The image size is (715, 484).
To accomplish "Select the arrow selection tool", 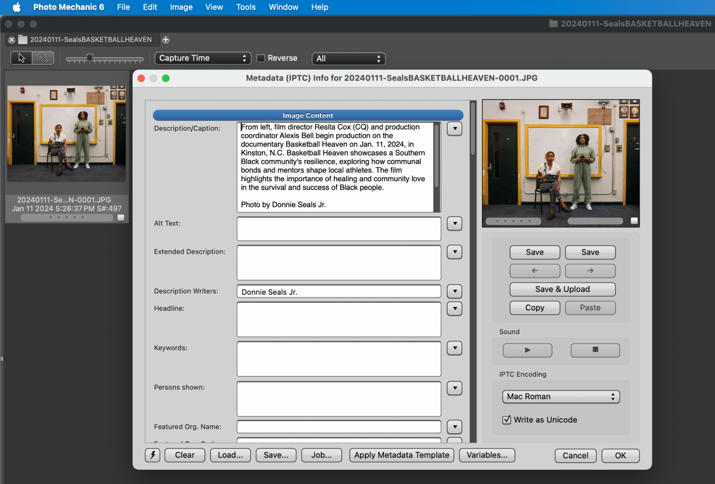I will pyautogui.click(x=21, y=58).
